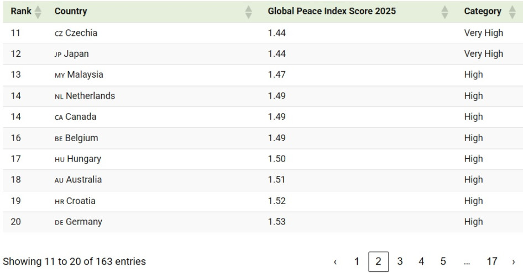This screenshot has height=273, width=523.
Task: Open page 1 of results
Action: pos(357,261)
